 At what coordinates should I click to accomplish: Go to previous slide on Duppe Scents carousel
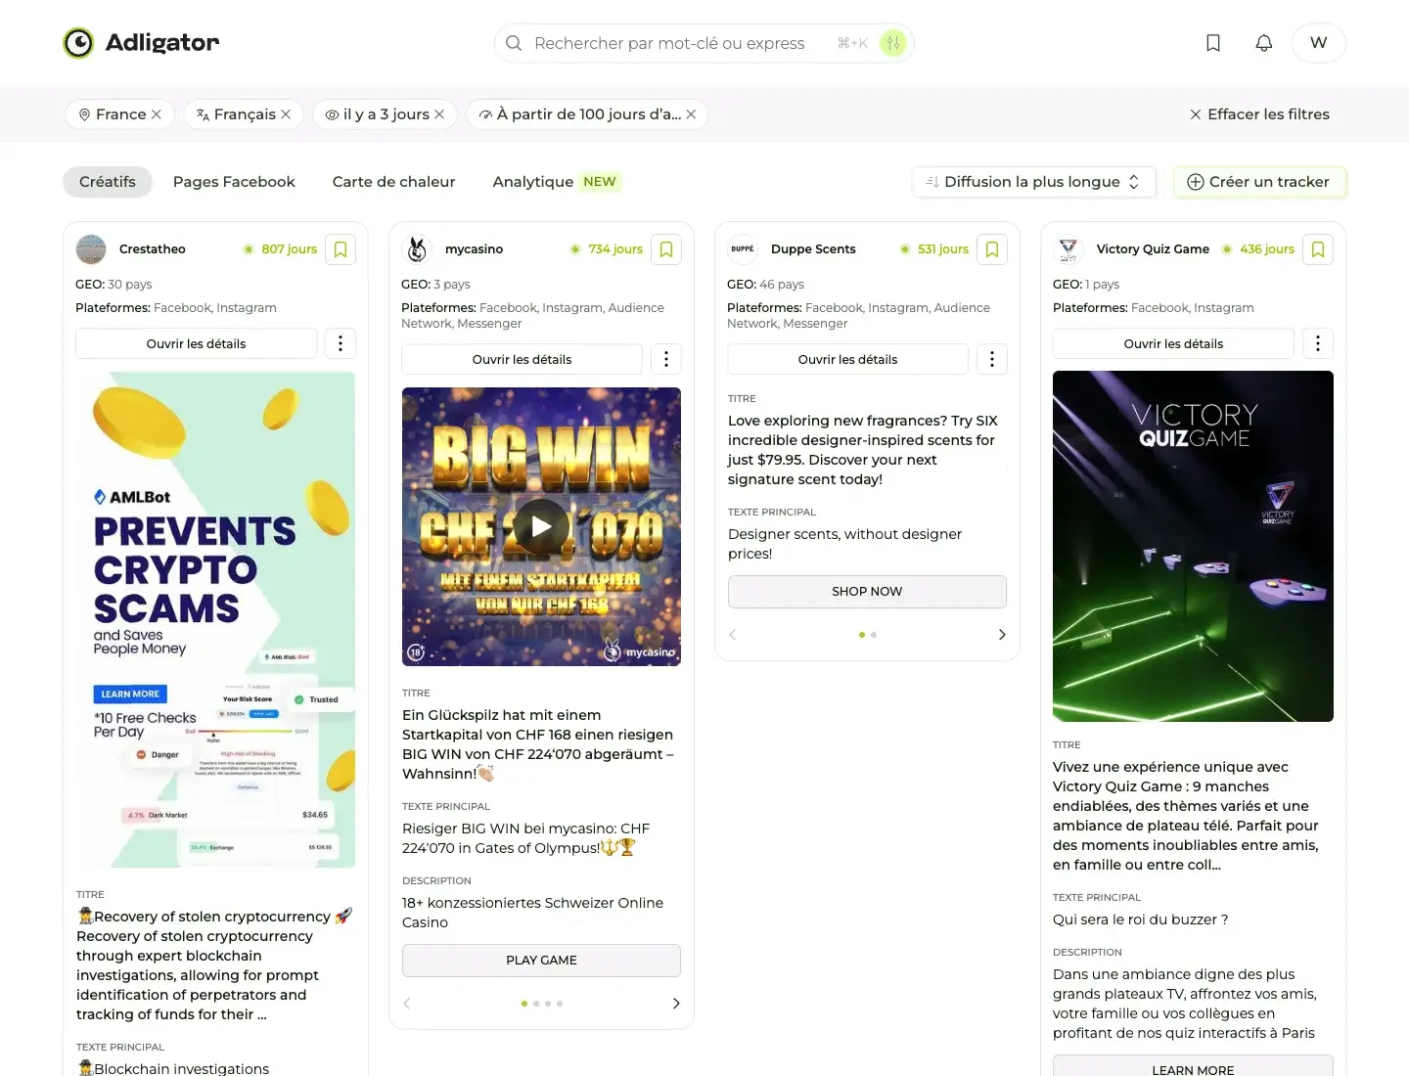click(733, 635)
